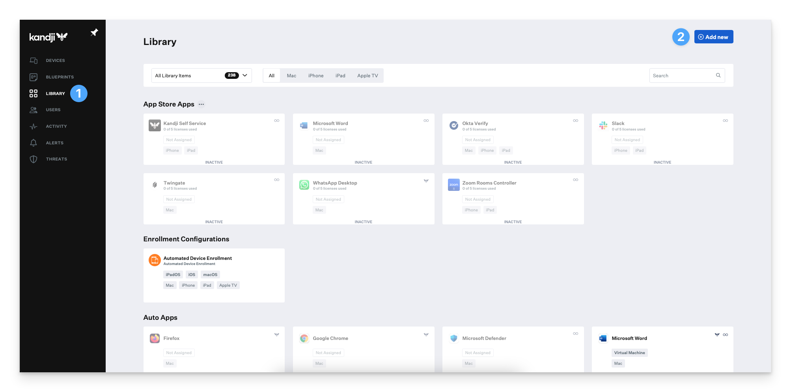The width and height of the screenshot is (791, 392).
Task: Click the Kandji Self Service app icon
Action: [155, 125]
